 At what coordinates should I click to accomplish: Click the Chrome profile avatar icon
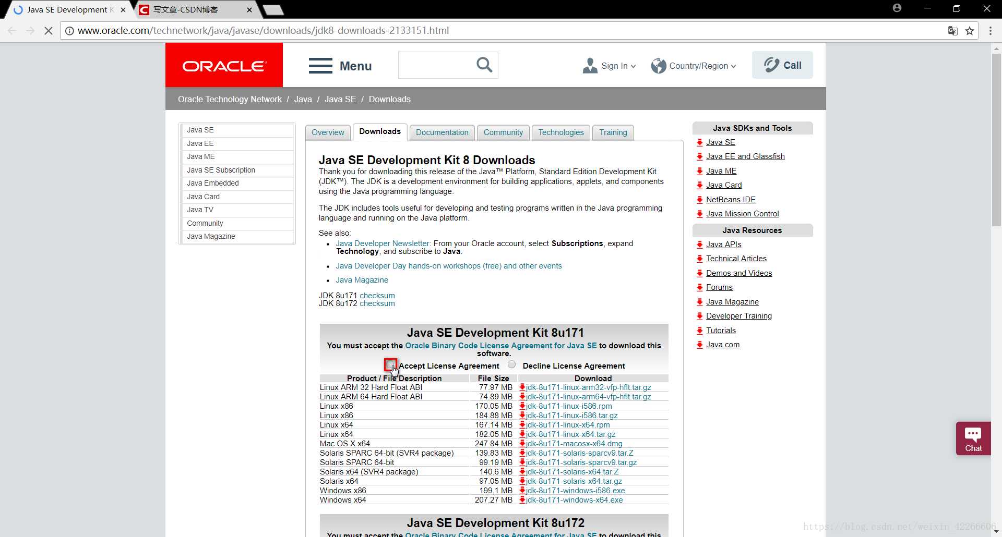click(897, 8)
